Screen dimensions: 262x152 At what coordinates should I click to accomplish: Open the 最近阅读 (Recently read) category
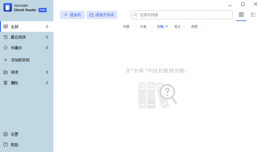point(27,37)
